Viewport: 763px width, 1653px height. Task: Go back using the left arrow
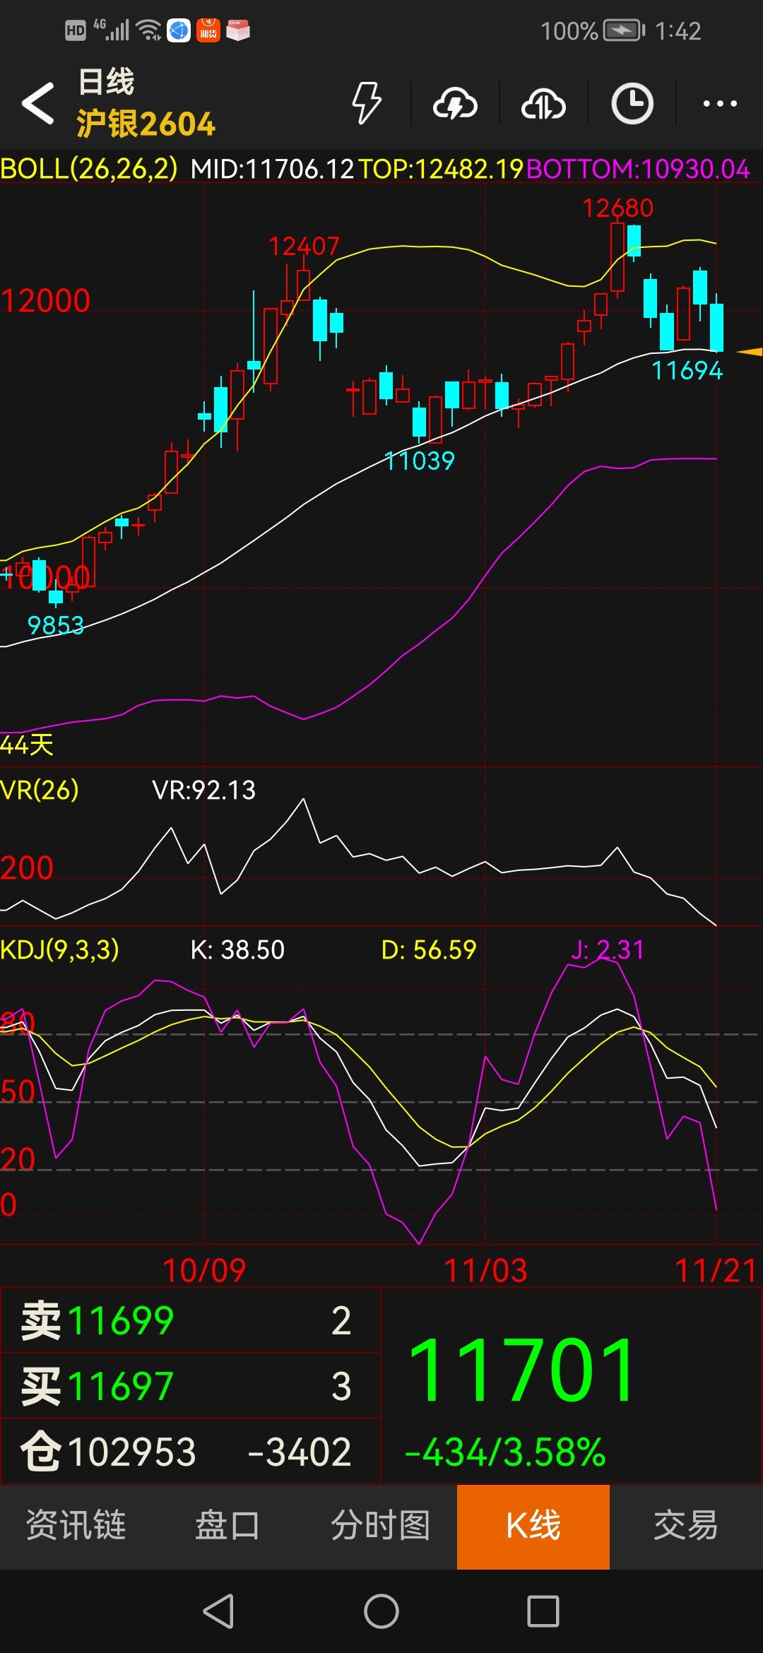pos(38,103)
